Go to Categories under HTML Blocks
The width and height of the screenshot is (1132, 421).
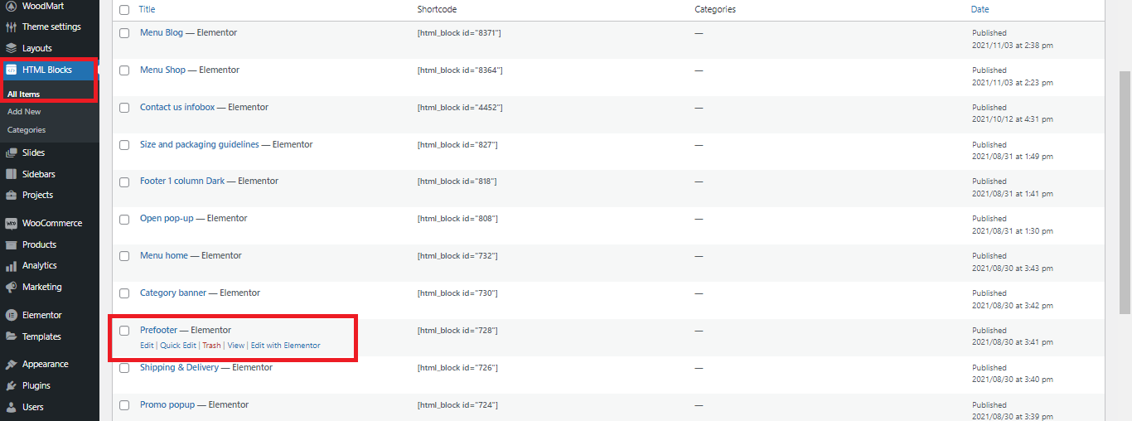(27, 129)
